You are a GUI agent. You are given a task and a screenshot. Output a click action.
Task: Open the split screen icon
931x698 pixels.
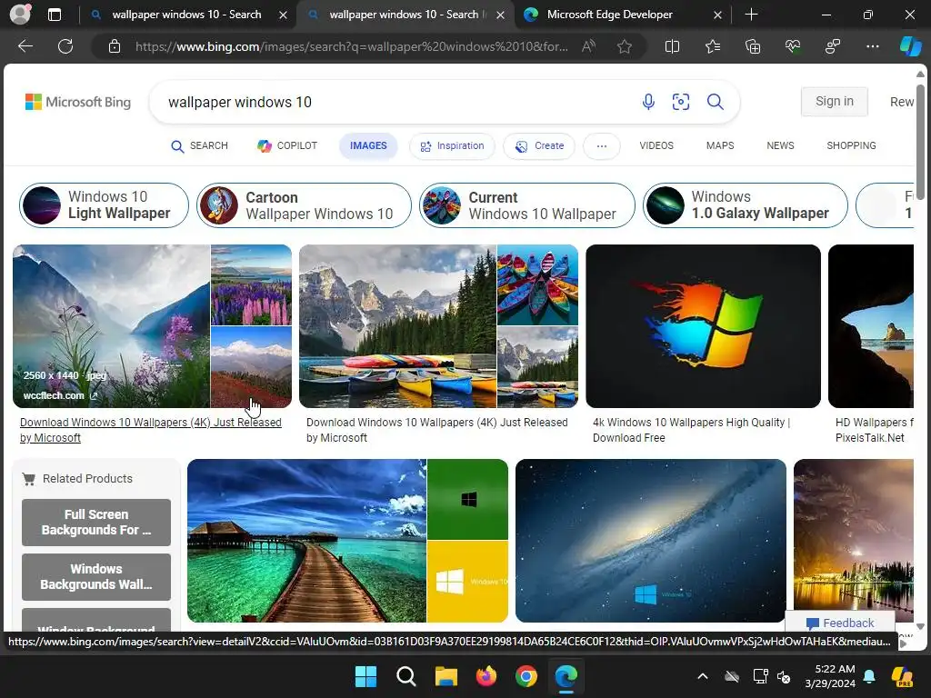tap(672, 46)
